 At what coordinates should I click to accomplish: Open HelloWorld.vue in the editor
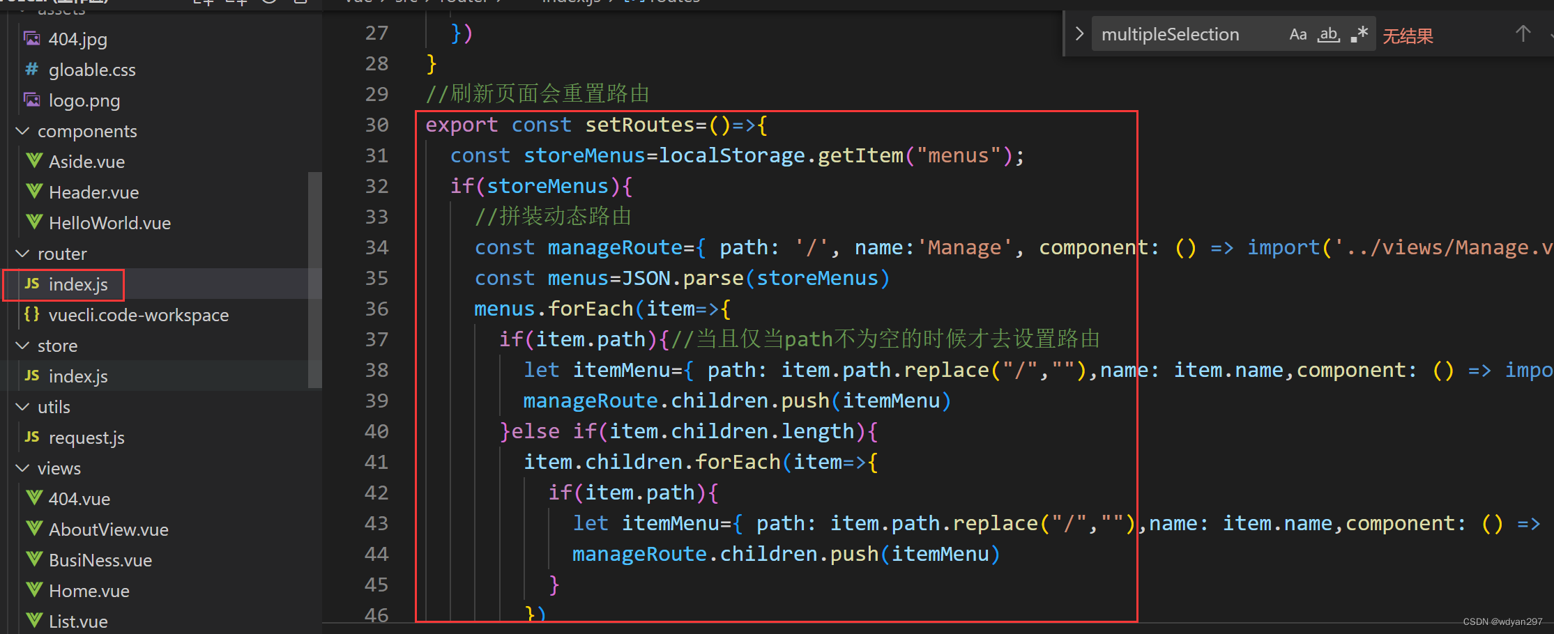[109, 222]
